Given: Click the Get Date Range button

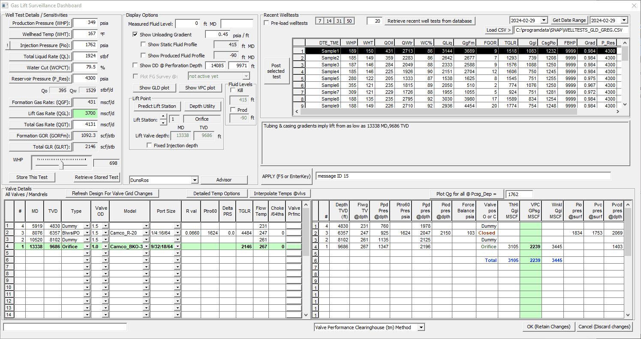Looking at the screenshot, I should point(569,20).
